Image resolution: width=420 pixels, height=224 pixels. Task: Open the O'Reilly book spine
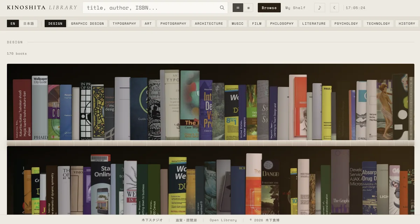(362, 111)
